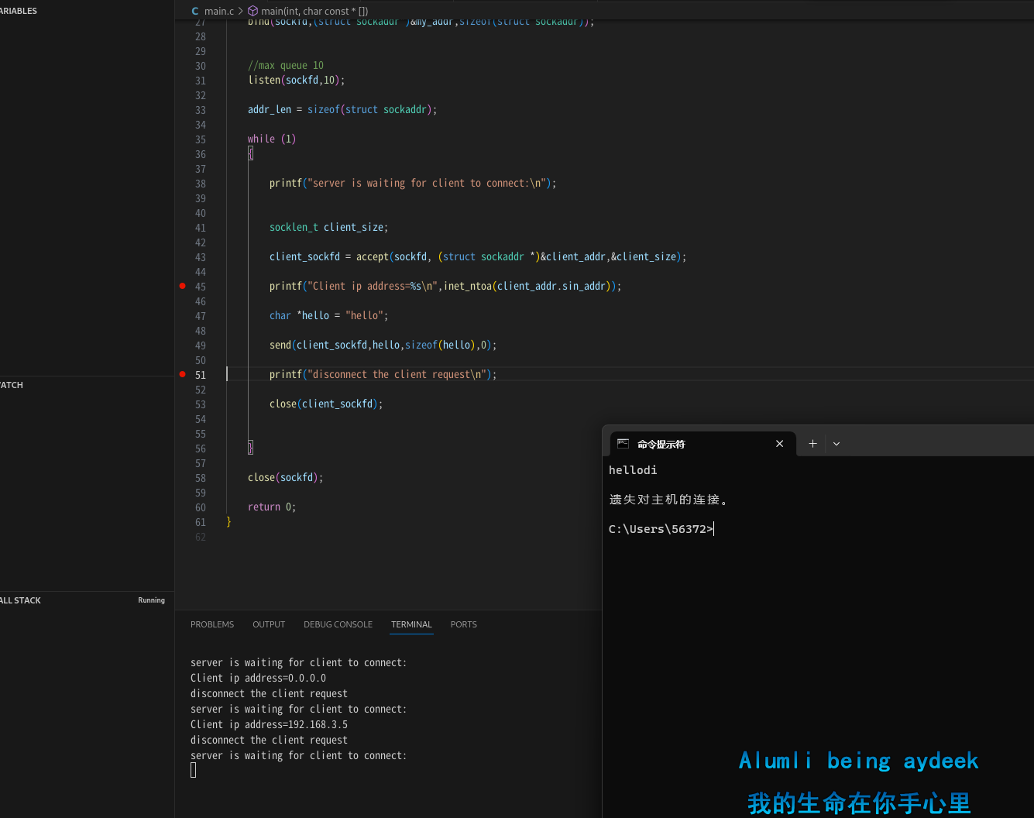Click the //max queue 10 comment
This screenshot has width=1034, height=818.
click(x=286, y=65)
